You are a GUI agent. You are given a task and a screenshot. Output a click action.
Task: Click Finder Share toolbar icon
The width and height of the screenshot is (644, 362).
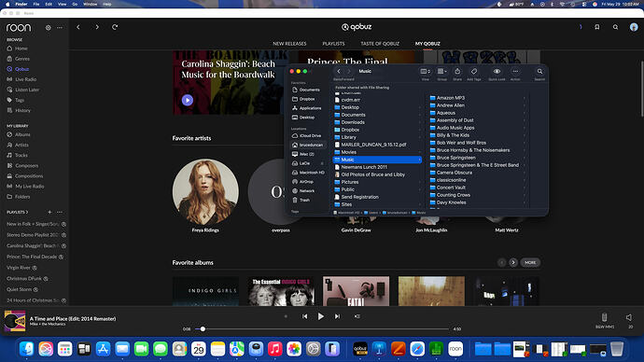tap(457, 72)
